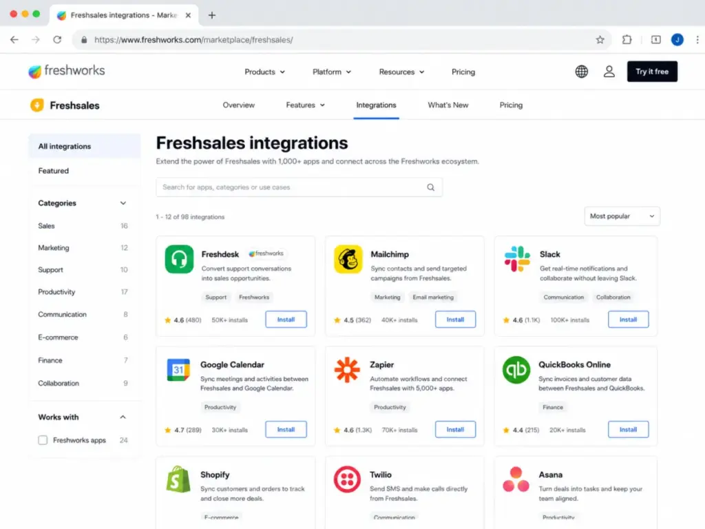Screen dimensions: 705x529
Task: Click the browser address bar
Action: tap(341, 39)
